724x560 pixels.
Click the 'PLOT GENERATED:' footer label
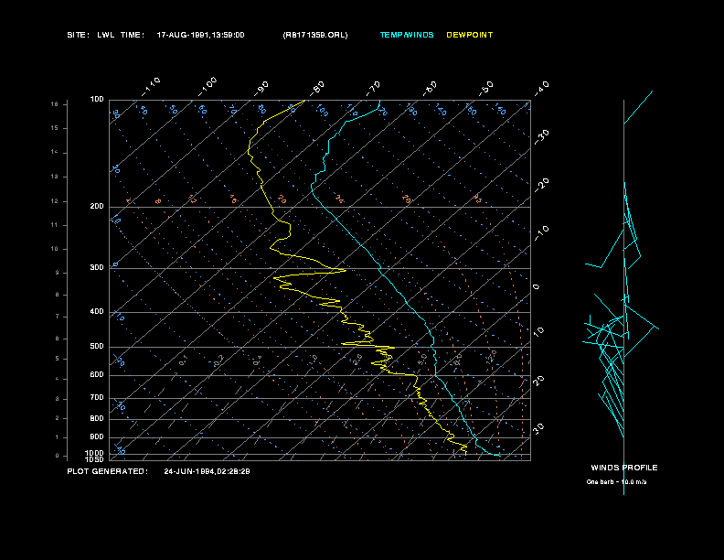(108, 471)
